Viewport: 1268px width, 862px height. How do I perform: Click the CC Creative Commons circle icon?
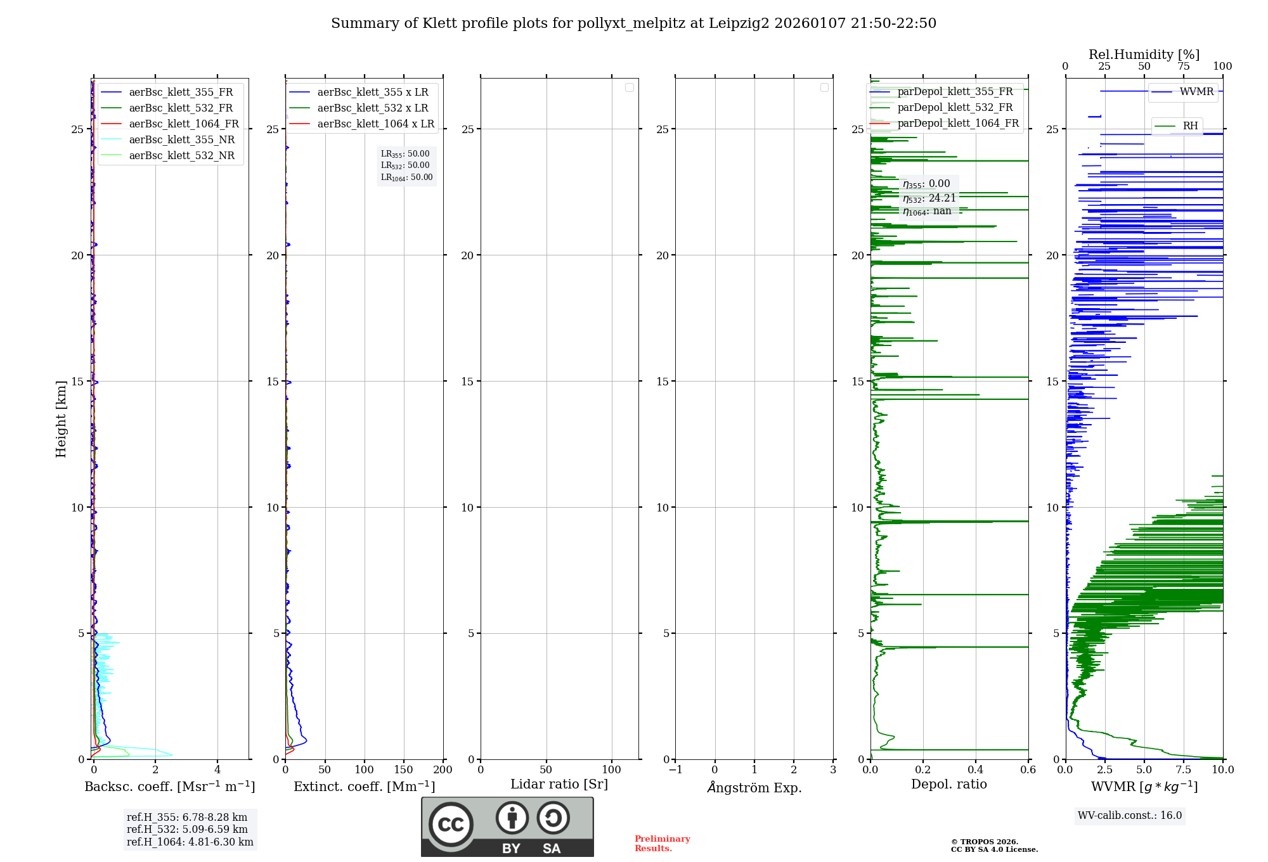click(x=451, y=824)
